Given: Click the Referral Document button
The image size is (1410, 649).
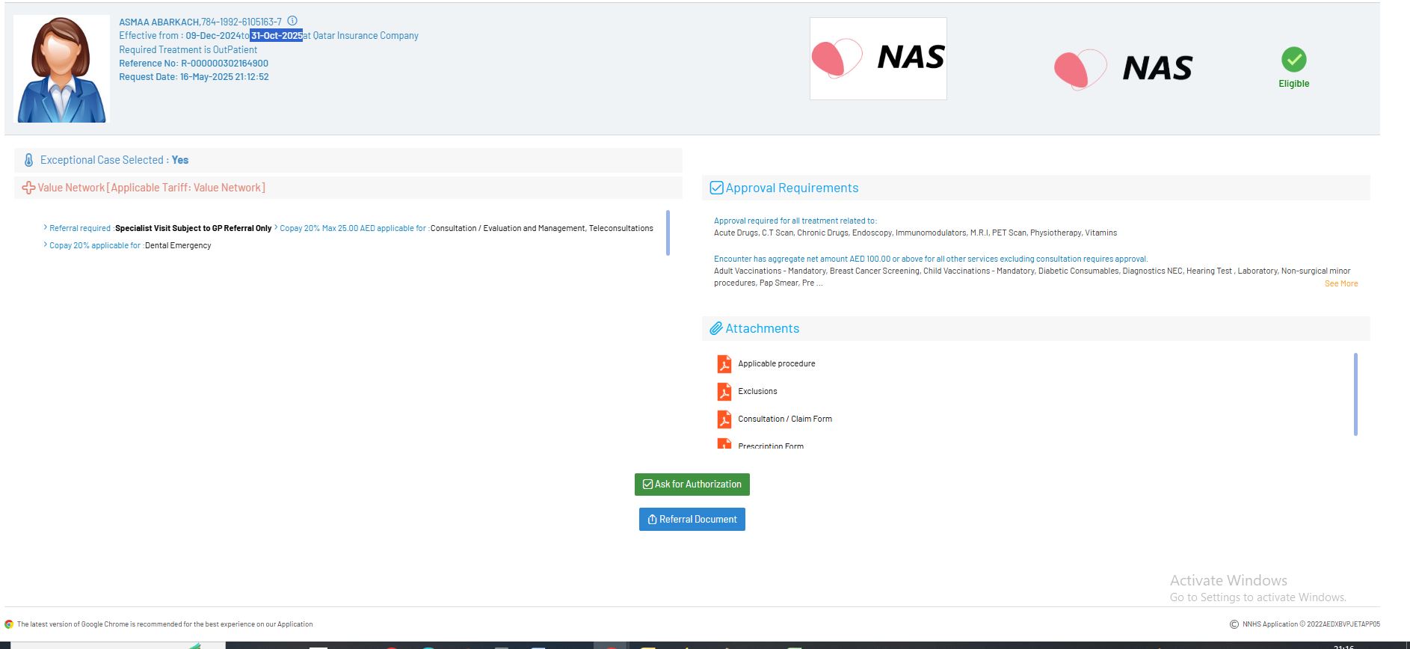Looking at the screenshot, I should 692,520.
